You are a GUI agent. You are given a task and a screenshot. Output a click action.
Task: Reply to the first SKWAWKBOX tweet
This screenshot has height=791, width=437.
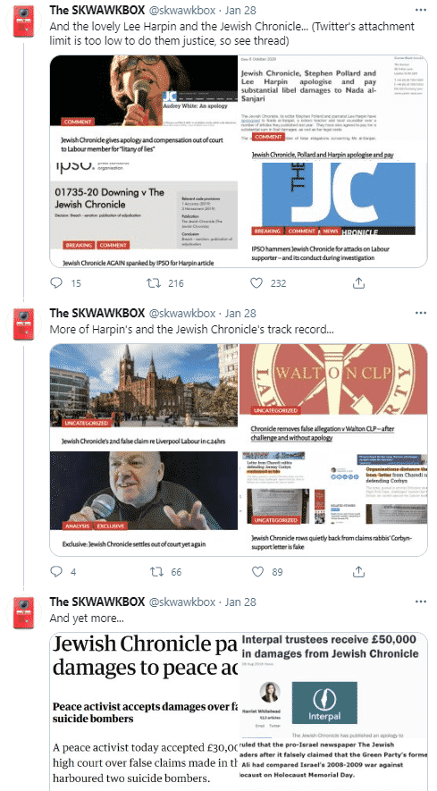pyautogui.click(x=56, y=283)
